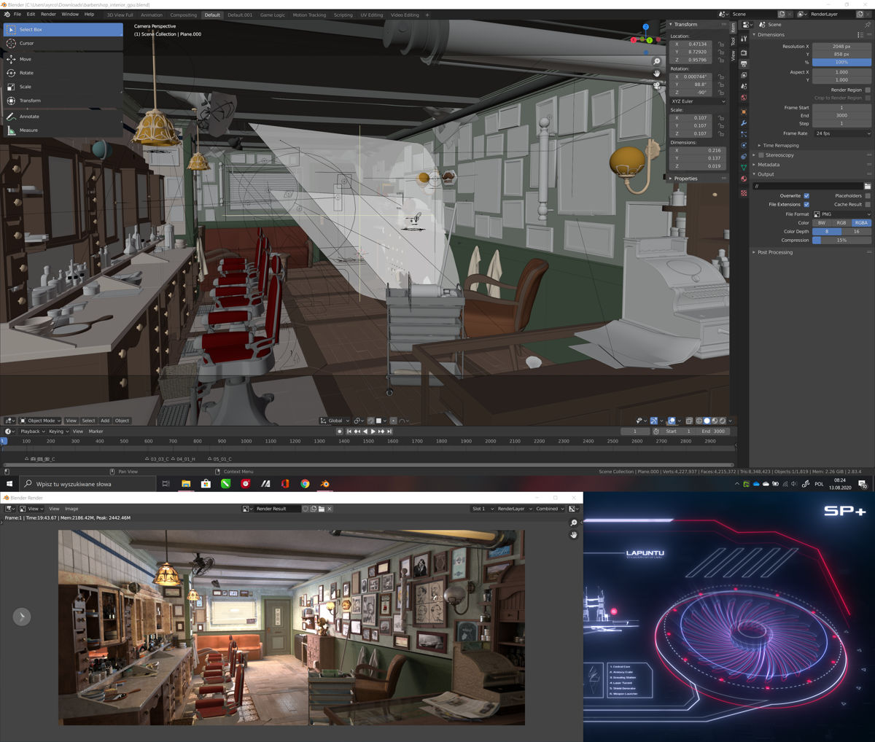Open the Modifier wrench properties tab
Image resolution: width=875 pixels, height=742 pixels.
coord(743,122)
